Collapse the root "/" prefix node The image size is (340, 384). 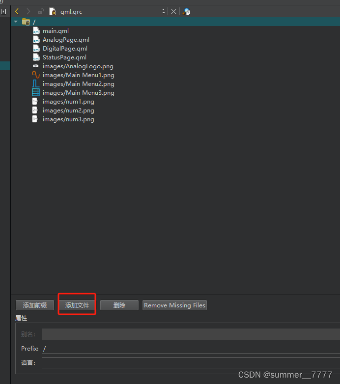[16, 22]
